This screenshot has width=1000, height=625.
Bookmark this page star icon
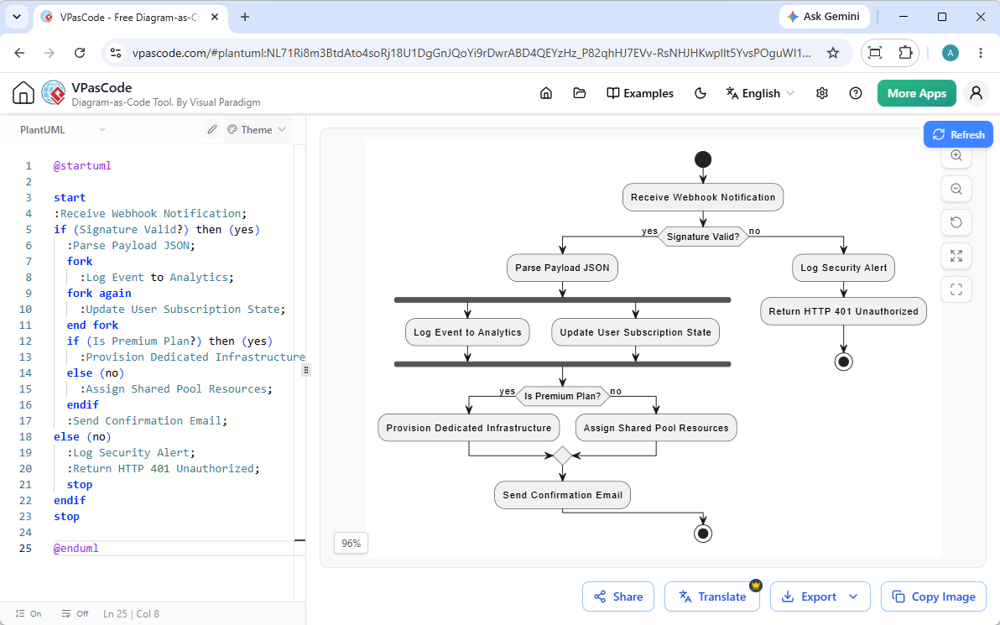pos(833,53)
